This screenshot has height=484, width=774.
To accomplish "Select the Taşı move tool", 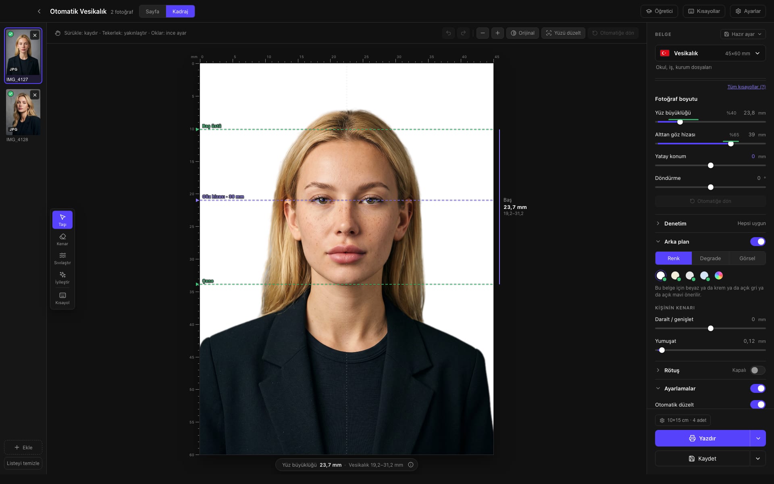I will pyautogui.click(x=62, y=220).
